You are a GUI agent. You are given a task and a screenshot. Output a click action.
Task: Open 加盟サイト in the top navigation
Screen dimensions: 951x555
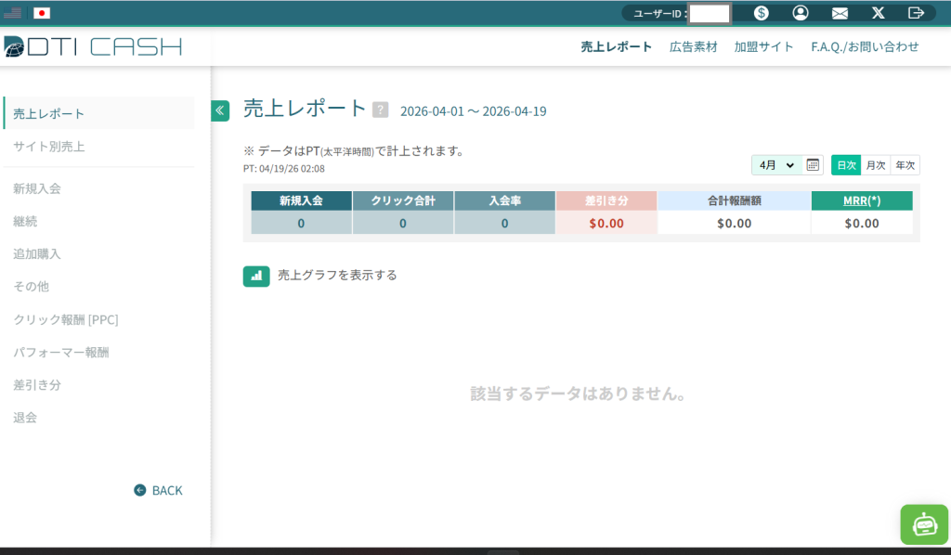(x=763, y=46)
